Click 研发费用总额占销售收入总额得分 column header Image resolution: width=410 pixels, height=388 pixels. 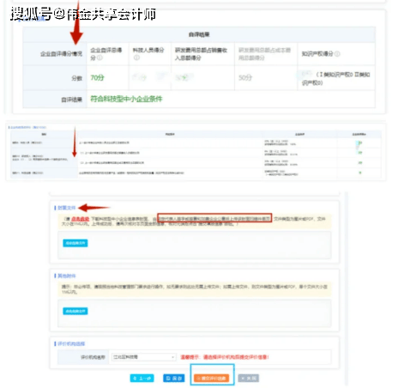tap(201, 54)
